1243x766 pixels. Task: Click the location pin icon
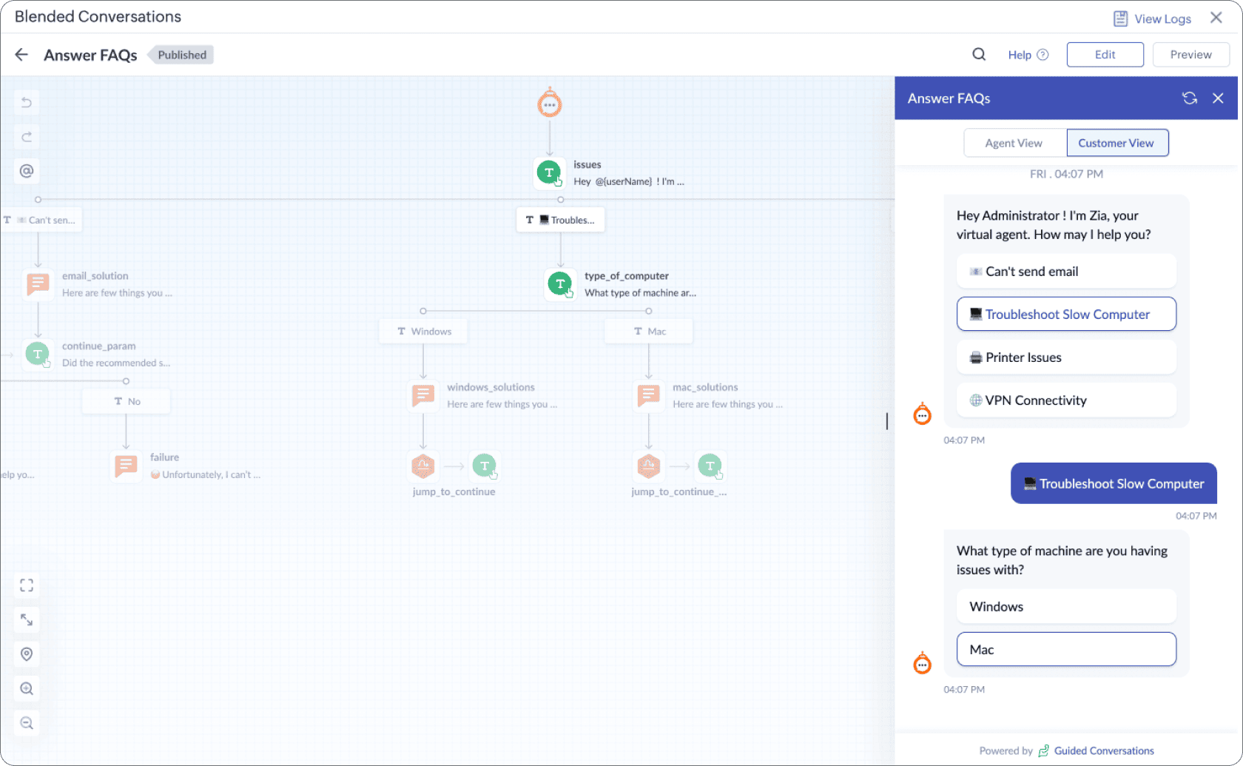tap(27, 654)
